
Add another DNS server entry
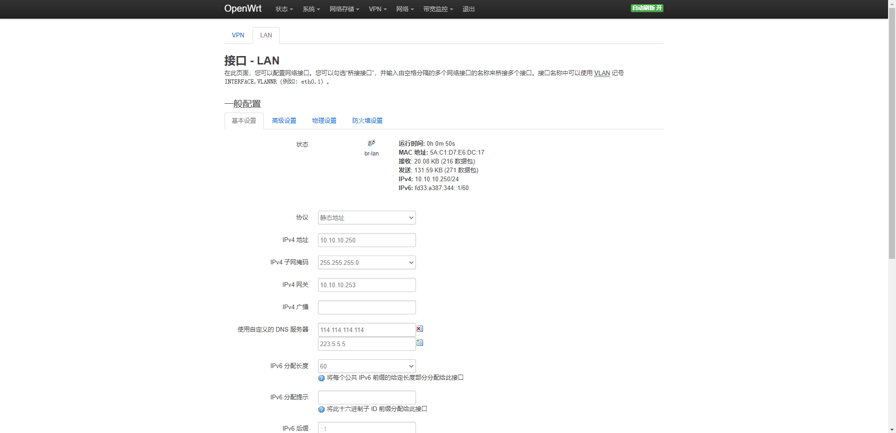tap(420, 342)
